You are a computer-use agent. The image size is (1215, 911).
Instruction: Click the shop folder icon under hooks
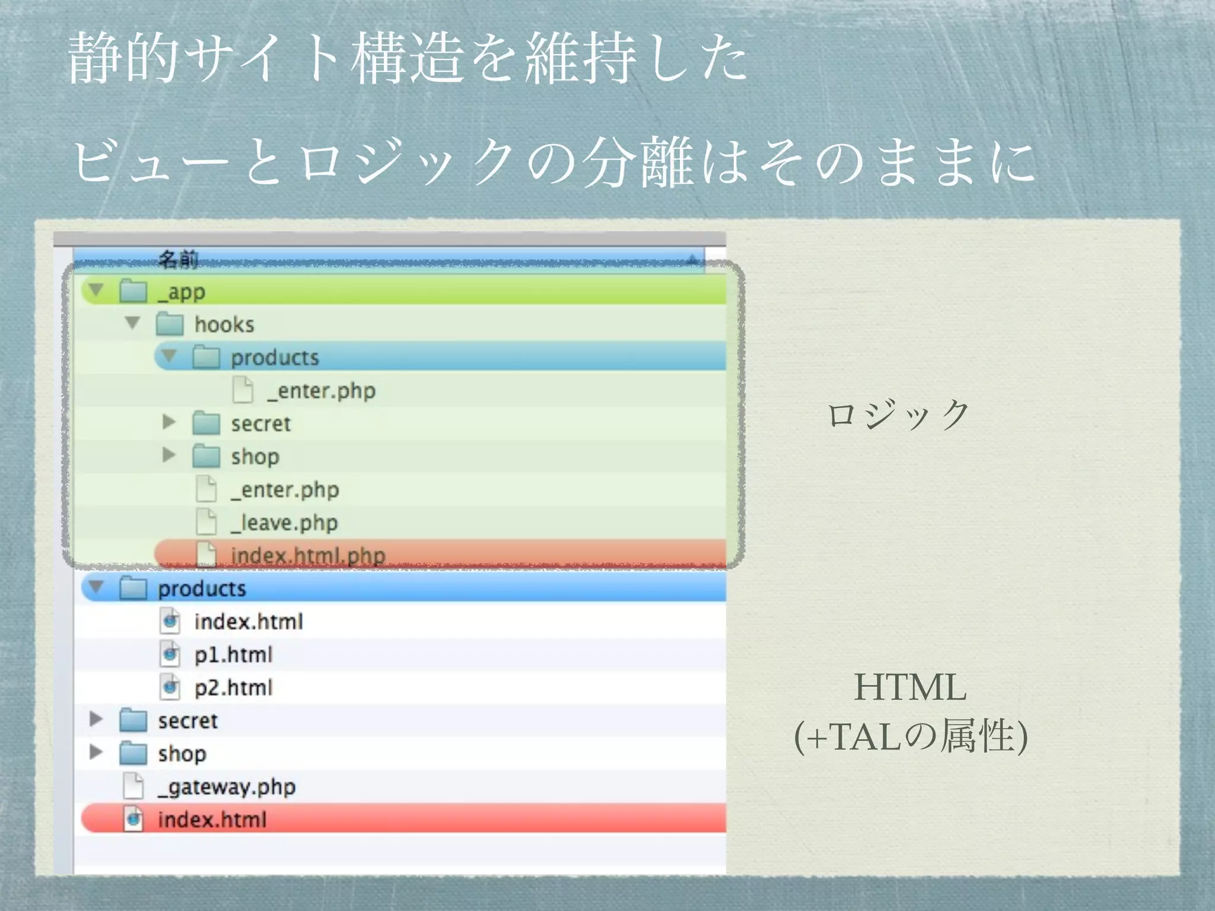point(206,457)
